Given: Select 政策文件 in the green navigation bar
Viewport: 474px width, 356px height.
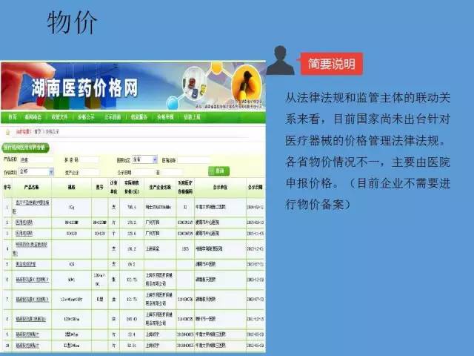Looking at the screenshot, I should click(59, 117).
